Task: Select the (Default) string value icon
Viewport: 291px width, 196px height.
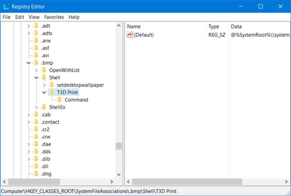Action: pyautogui.click(x=130, y=35)
